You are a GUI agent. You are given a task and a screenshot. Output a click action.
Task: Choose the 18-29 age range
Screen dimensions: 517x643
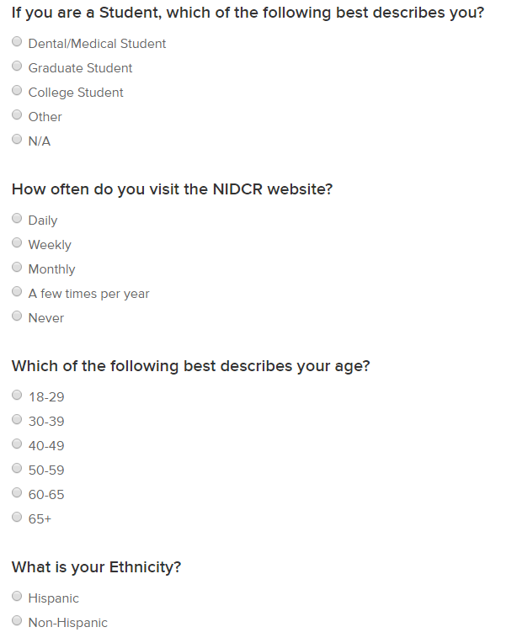pos(17,396)
